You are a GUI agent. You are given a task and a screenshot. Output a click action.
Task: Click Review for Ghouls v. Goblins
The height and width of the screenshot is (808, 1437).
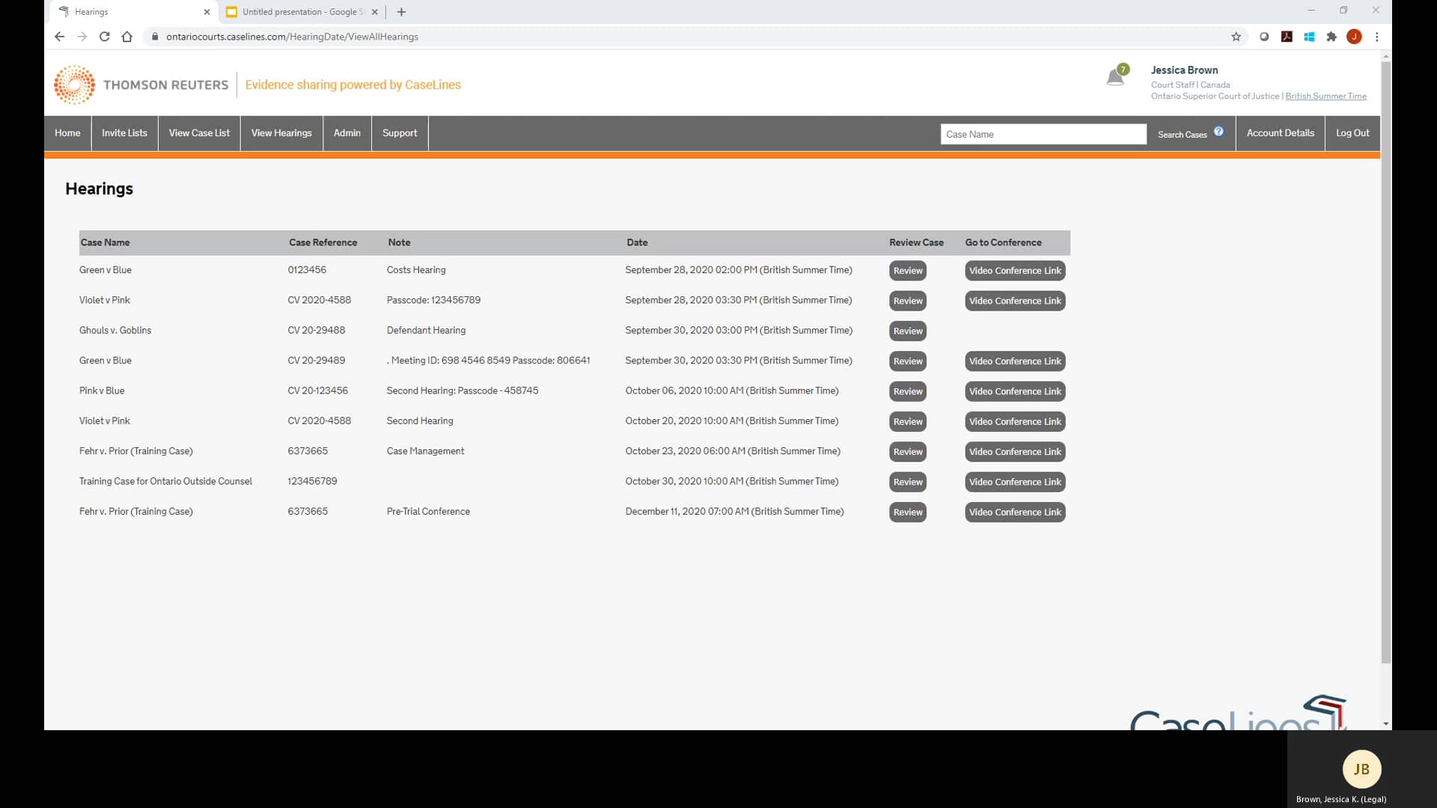click(x=907, y=331)
